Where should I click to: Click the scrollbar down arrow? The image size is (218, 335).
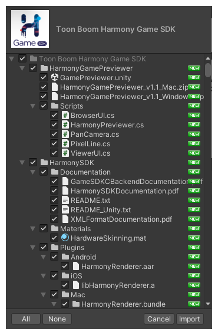(x=208, y=304)
